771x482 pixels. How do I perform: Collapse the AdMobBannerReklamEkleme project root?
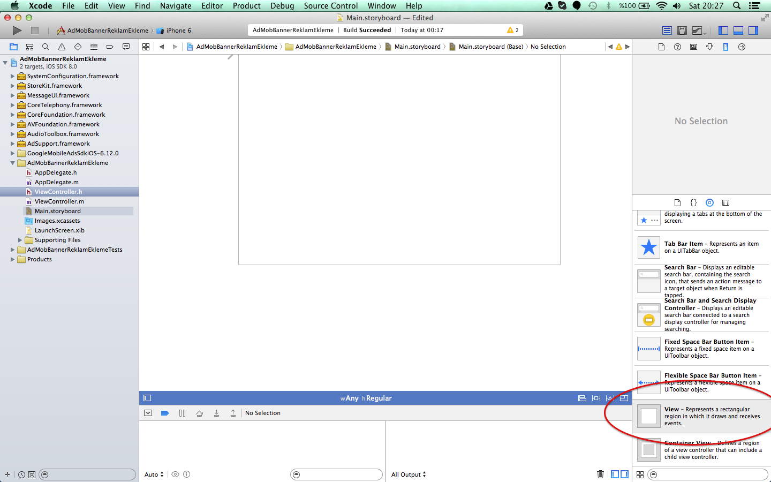[x=5, y=63]
